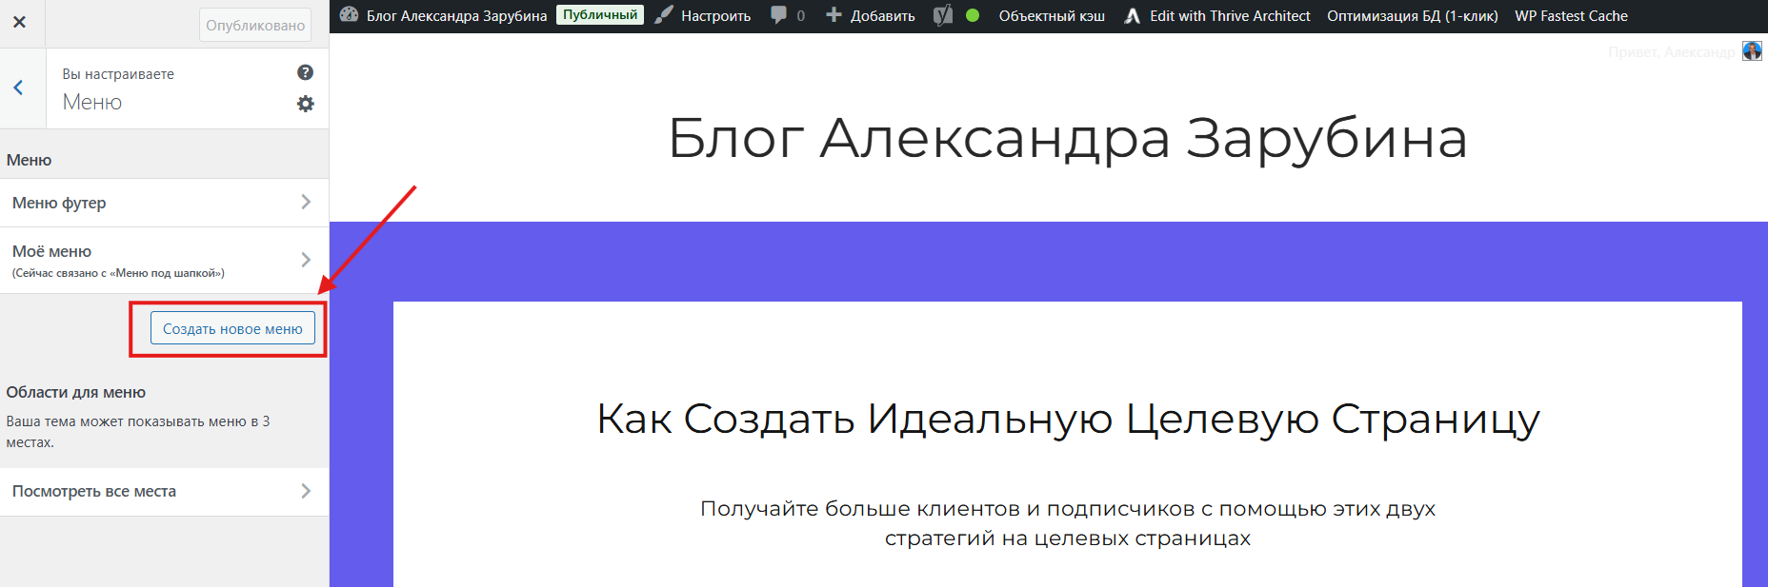The image size is (1768, 587).
Task: Click Оптимизация БД (1-клик)
Action: point(1412,16)
